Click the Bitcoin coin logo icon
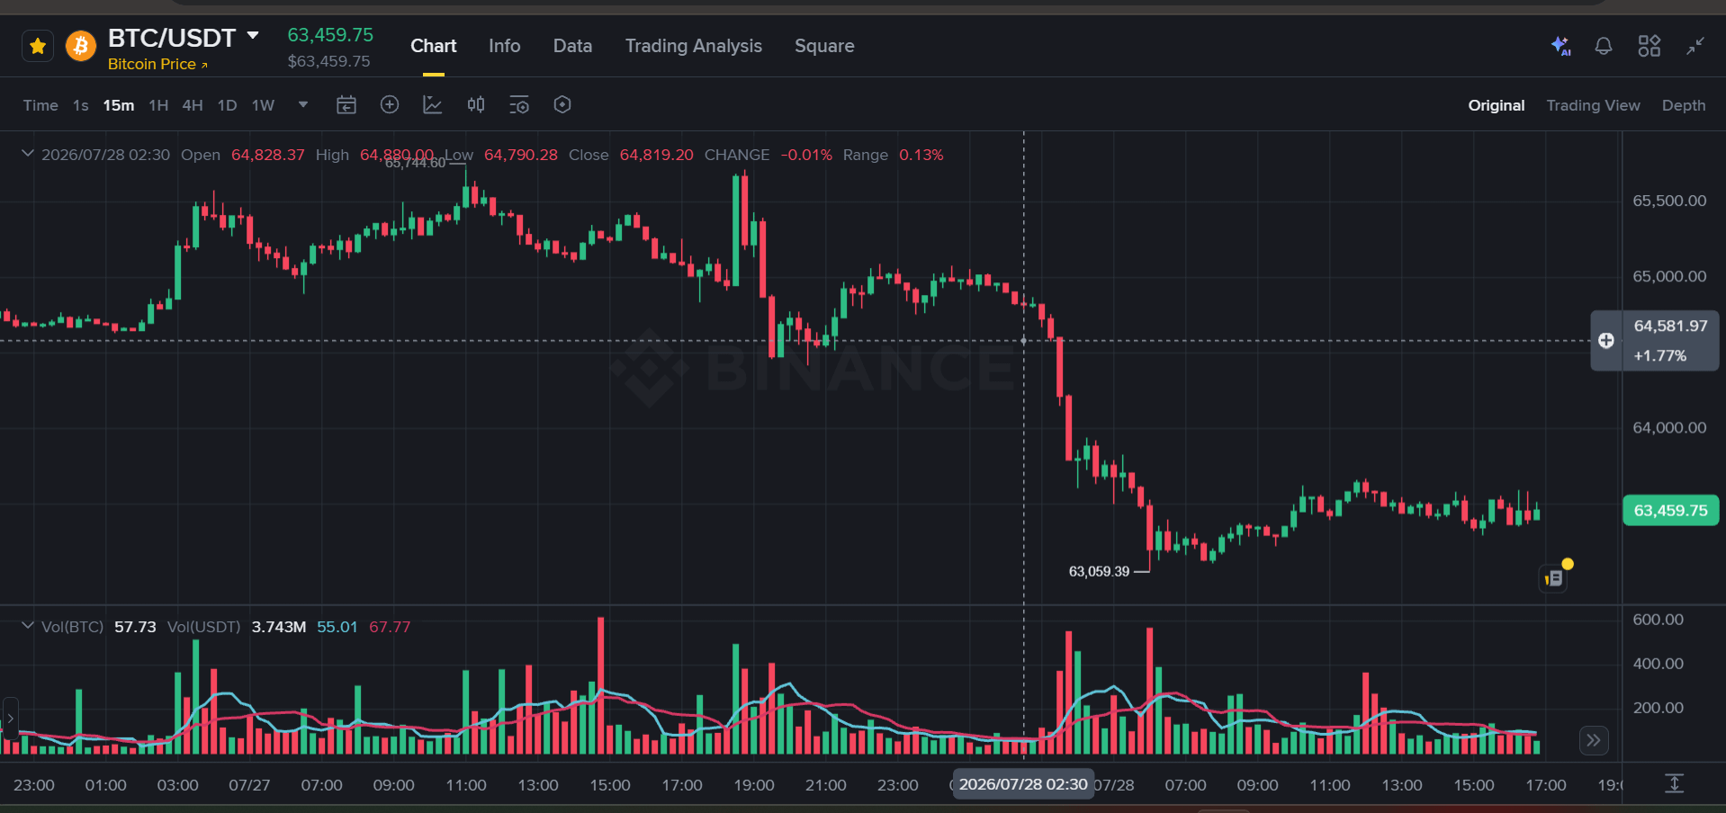This screenshot has height=813, width=1726. (x=81, y=46)
